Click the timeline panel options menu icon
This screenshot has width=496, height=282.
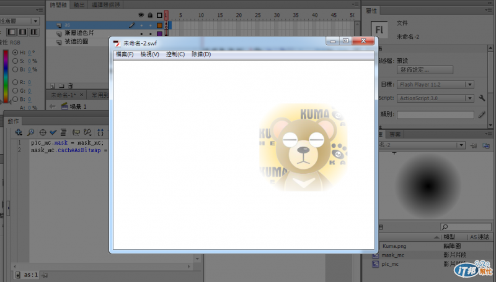tap(355, 4)
